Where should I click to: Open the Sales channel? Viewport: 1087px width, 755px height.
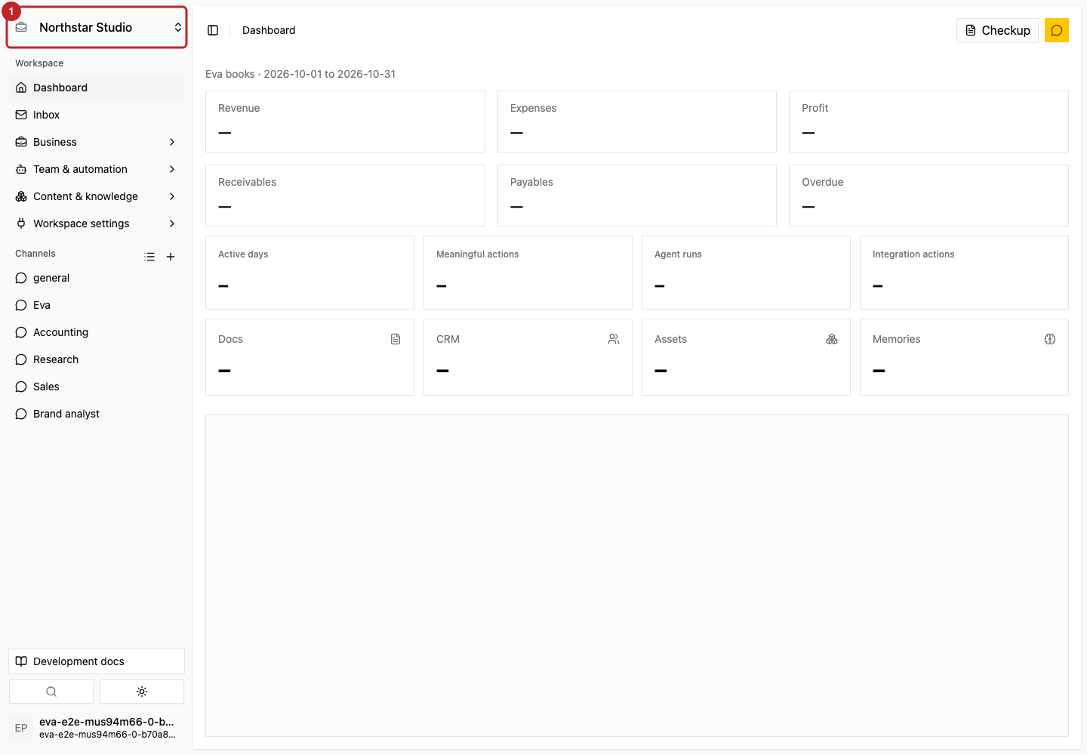[x=97, y=387]
